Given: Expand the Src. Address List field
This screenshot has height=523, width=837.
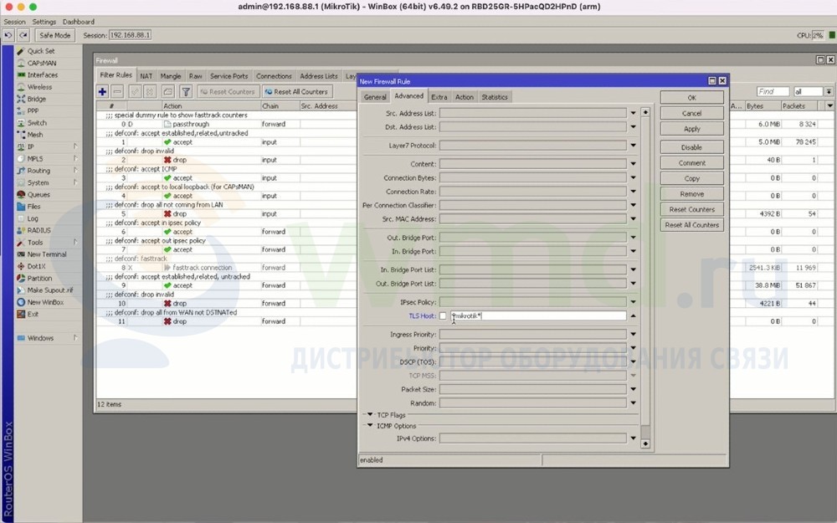Looking at the screenshot, I should (x=633, y=113).
